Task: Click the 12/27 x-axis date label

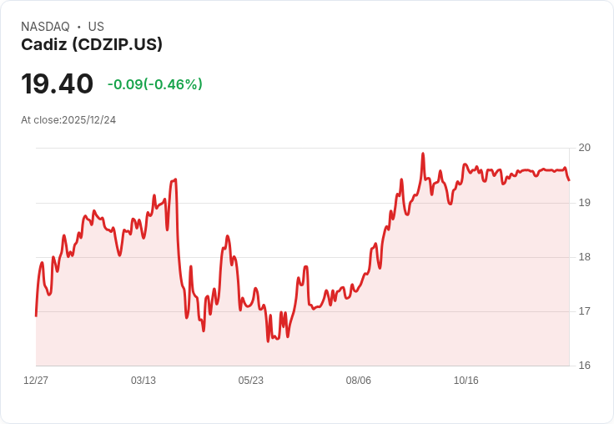Action: 36,381
